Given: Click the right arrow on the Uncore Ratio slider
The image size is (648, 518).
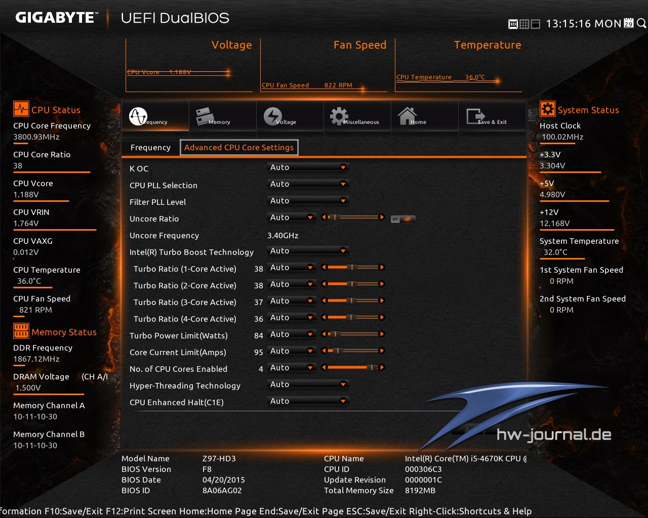Looking at the screenshot, I should (382, 217).
